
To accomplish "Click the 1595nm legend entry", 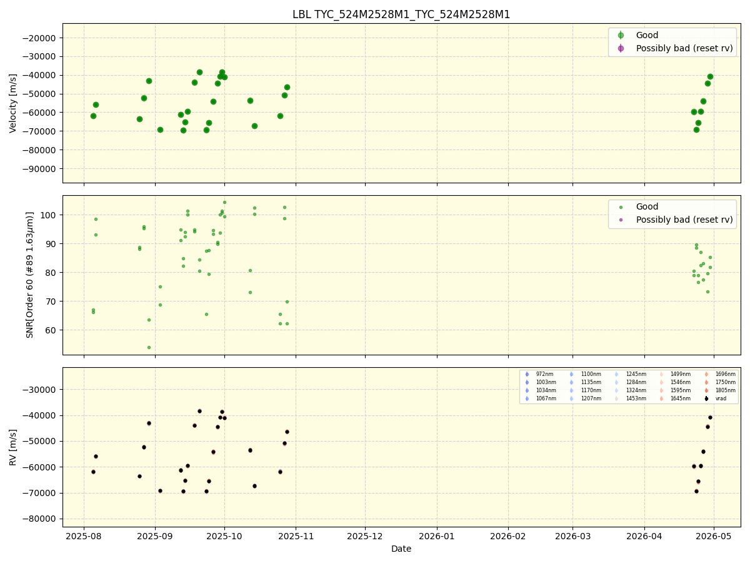I will point(674,390).
